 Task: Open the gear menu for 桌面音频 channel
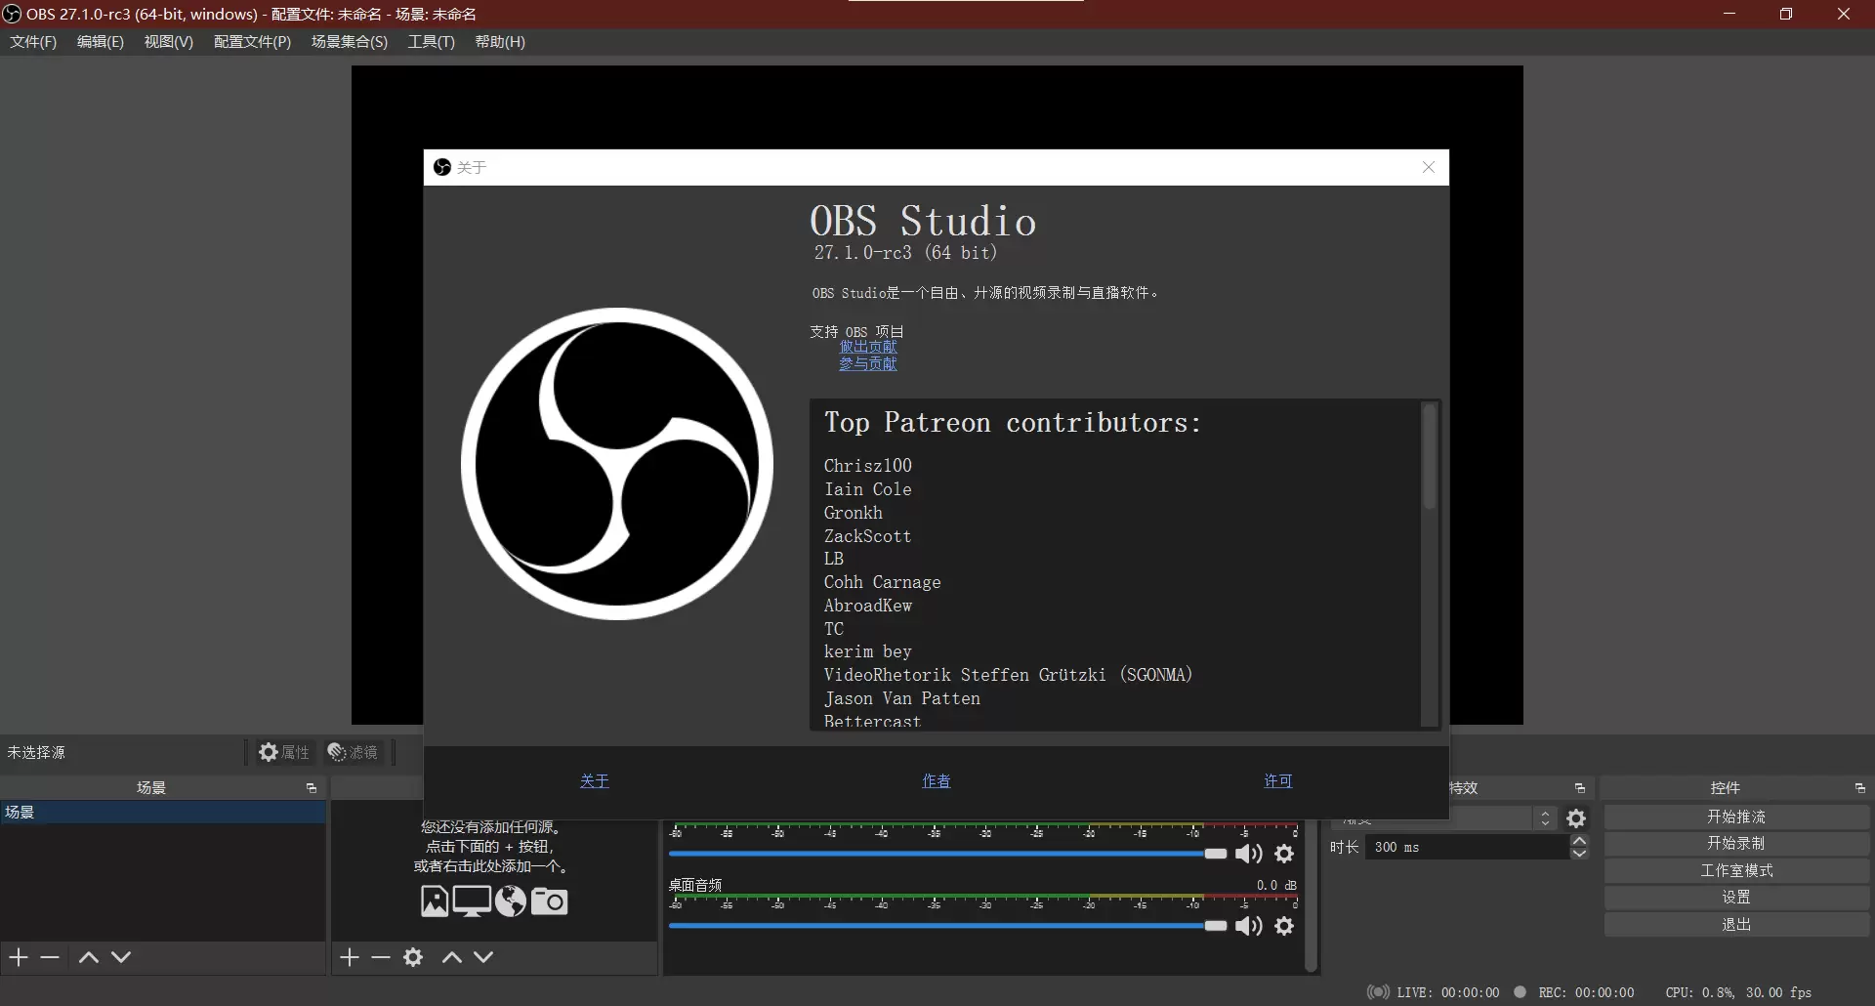(x=1285, y=926)
